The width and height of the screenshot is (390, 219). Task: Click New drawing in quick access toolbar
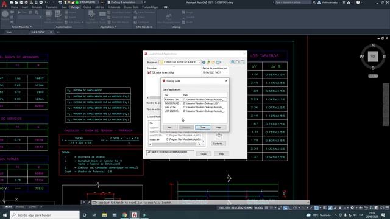(x=12, y=2)
